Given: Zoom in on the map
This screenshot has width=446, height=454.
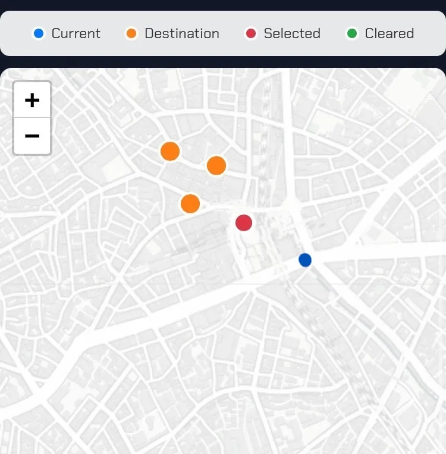Looking at the screenshot, I should (32, 100).
